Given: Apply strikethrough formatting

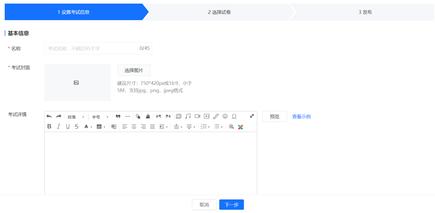Looking at the screenshot, I should click(77, 126).
